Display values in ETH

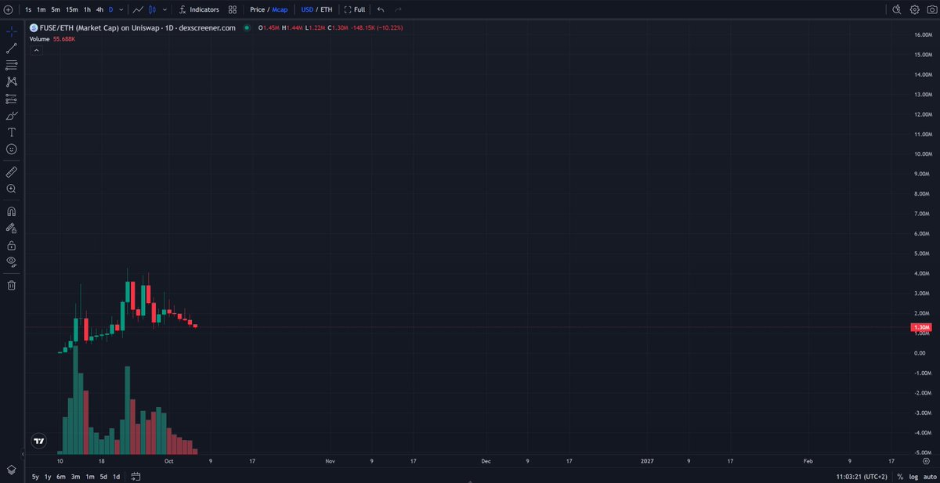click(326, 9)
